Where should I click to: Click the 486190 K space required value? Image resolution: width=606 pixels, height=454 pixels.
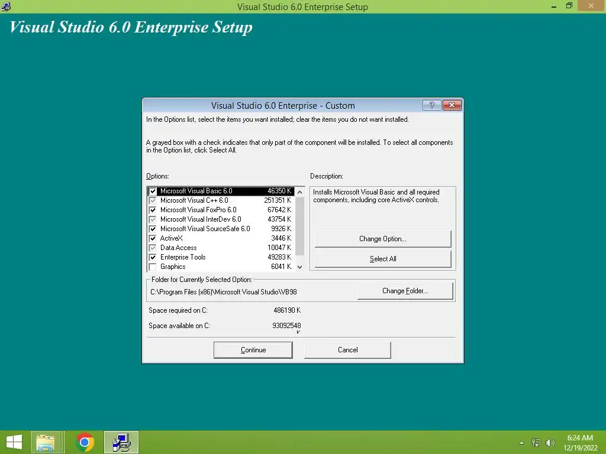pyautogui.click(x=287, y=310)
